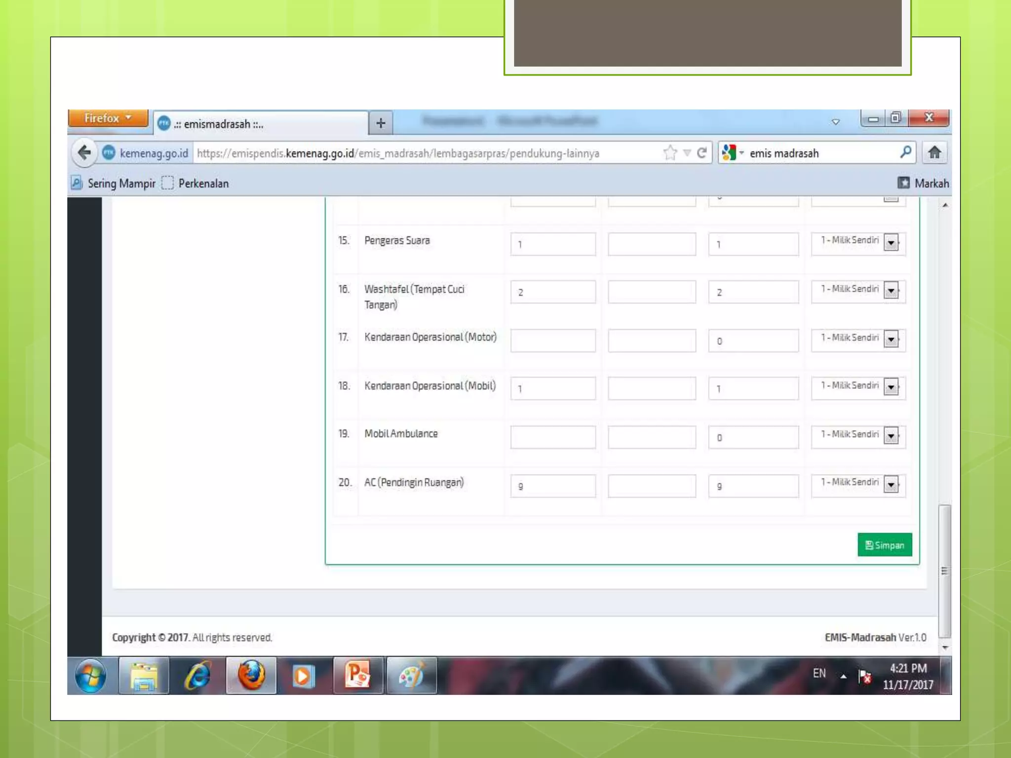The width and height of the screenshot is (1011, 758).
Task: Open Internet Explorer from the taskbar
Action: [197, 675]
